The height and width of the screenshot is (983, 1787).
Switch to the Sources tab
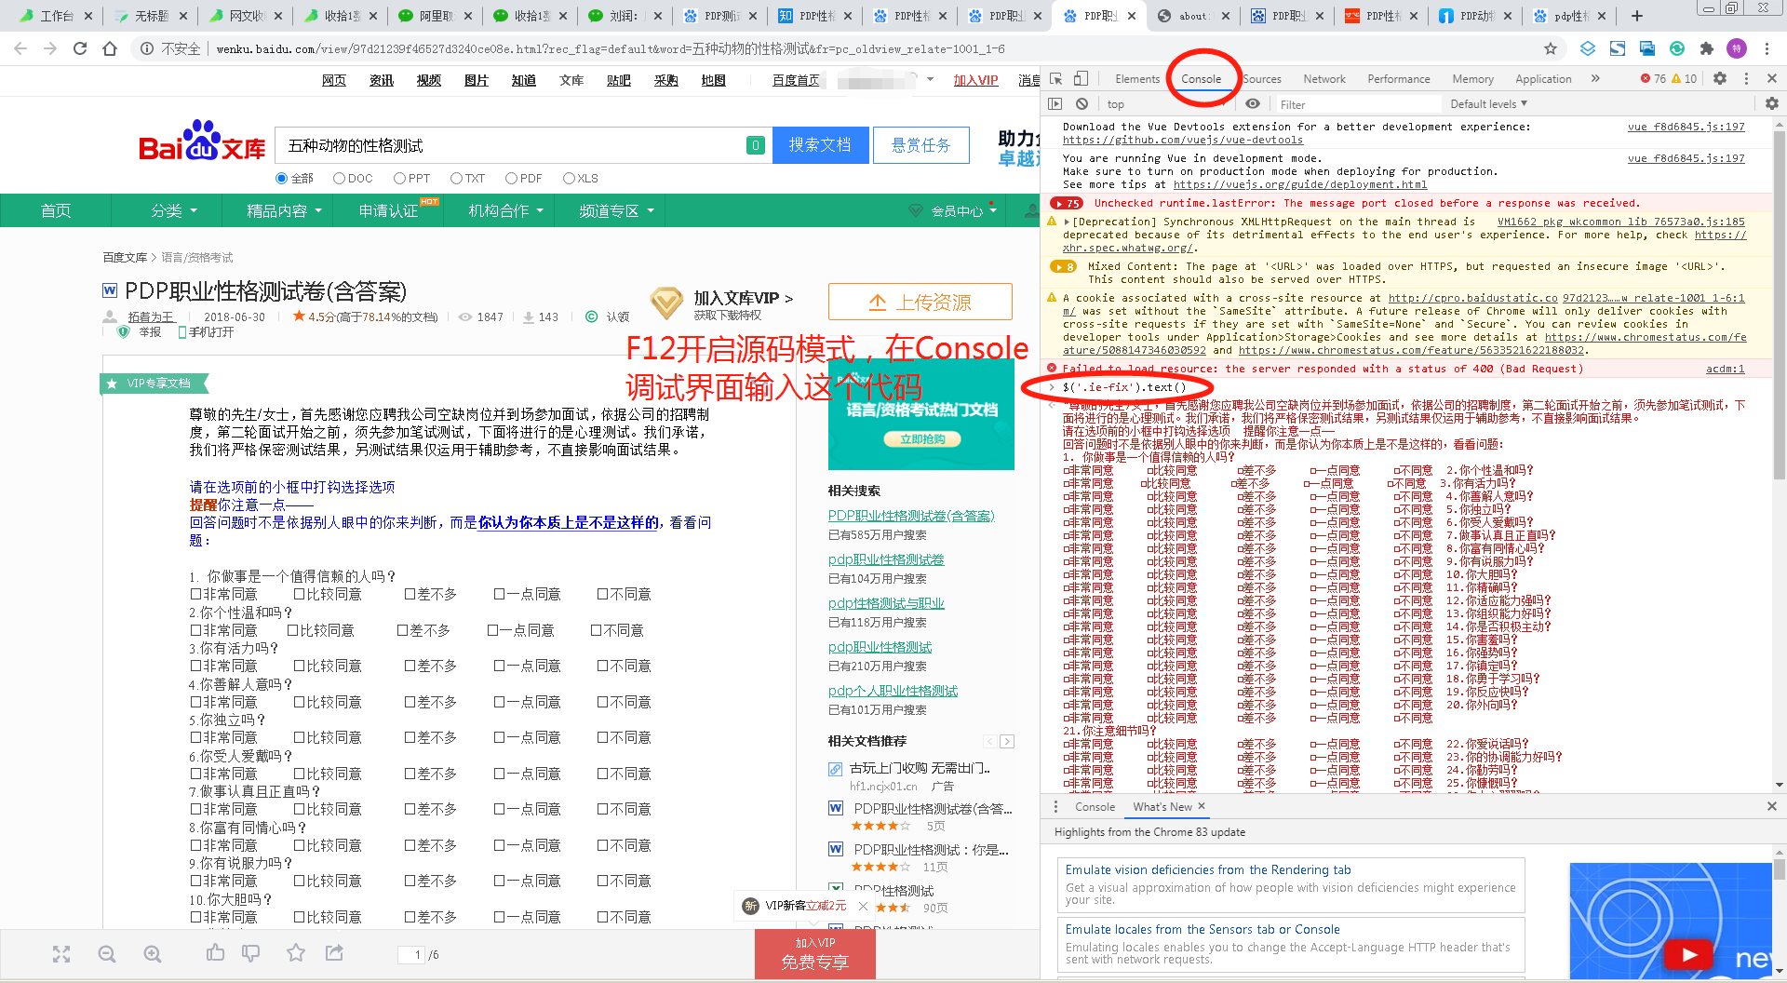click(x=1262, y=79)
